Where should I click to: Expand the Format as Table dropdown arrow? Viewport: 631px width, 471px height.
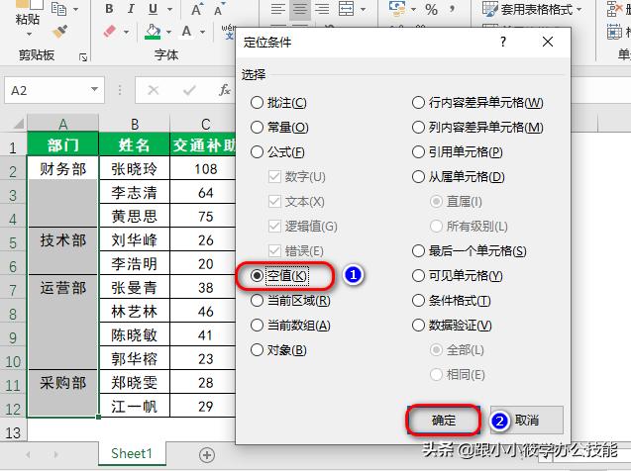[579, 9]
